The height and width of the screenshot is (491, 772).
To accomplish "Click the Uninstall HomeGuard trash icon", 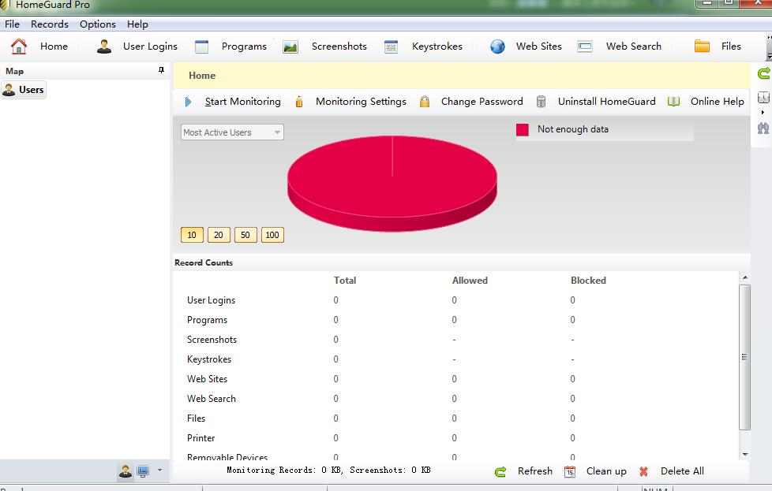I will pos(541,102).
